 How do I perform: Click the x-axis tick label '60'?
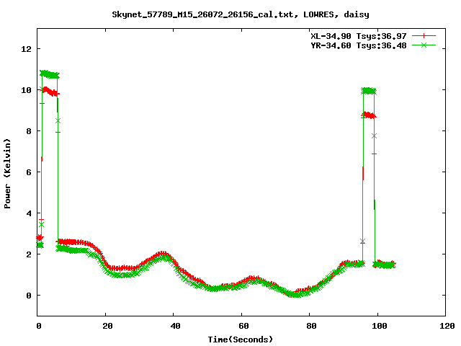[243, 326]
